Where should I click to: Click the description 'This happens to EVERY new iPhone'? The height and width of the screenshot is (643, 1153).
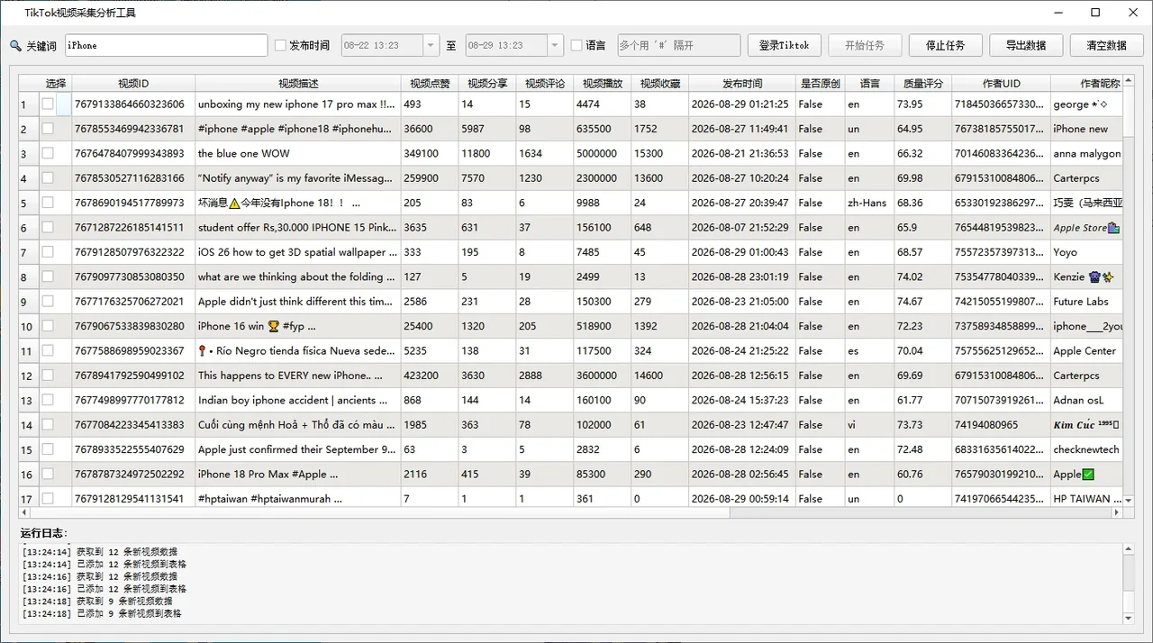pos(298,376)
